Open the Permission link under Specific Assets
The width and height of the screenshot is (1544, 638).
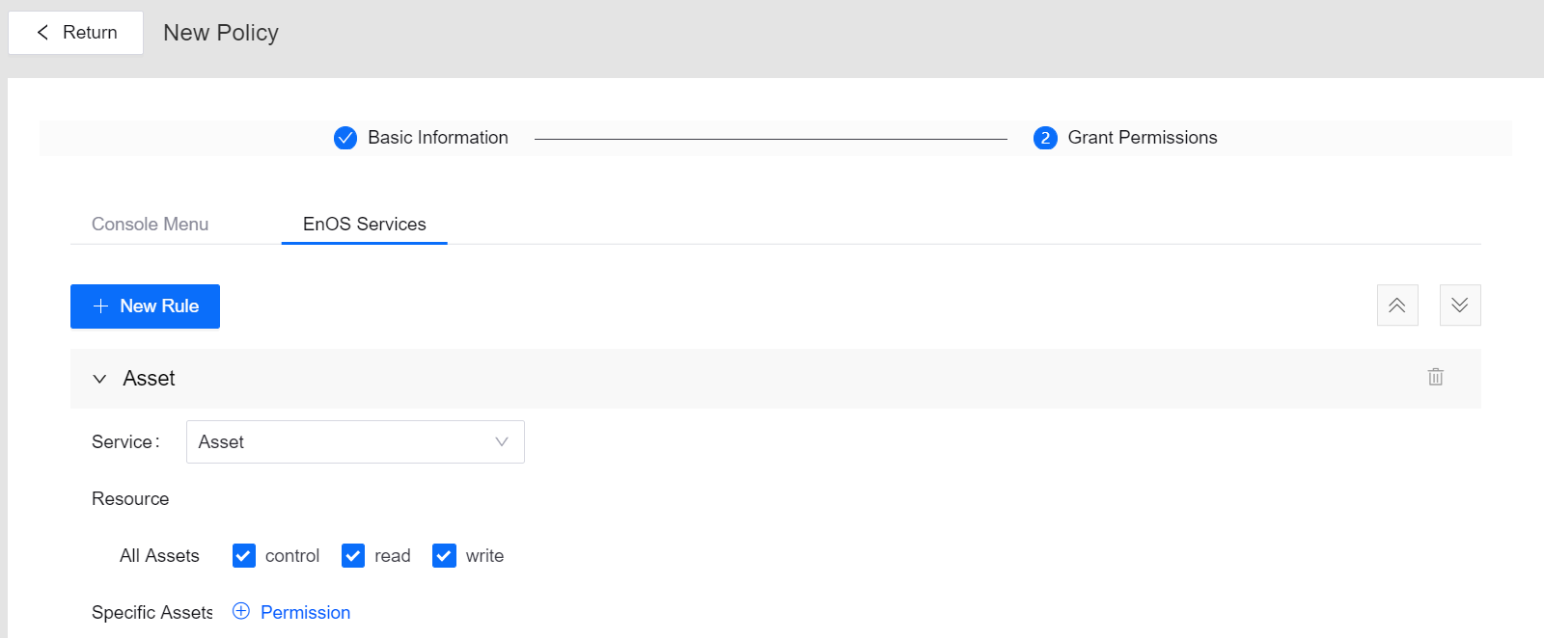(304, 611)
